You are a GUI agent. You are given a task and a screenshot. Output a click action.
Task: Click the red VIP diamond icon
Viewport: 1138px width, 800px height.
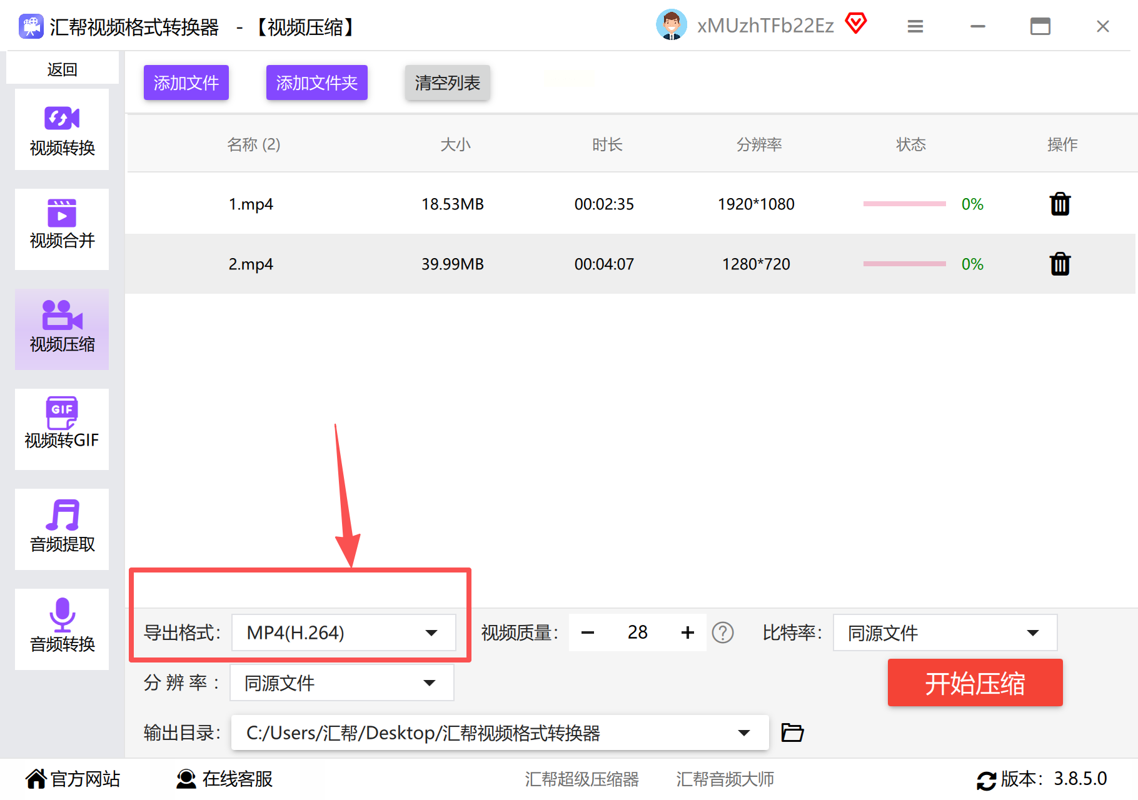856,24
